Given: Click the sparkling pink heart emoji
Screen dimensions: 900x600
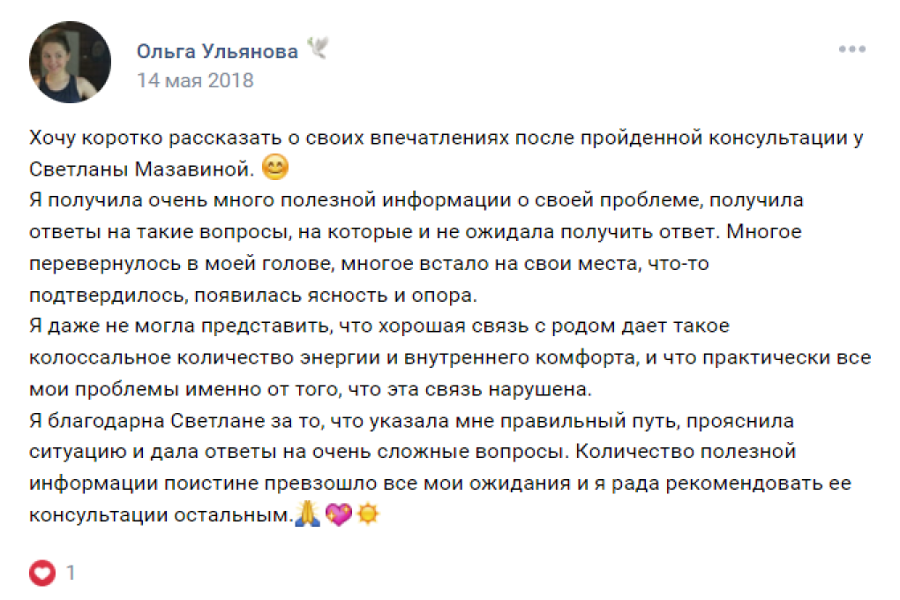Looking at the screenshot, I should [338, 514].
